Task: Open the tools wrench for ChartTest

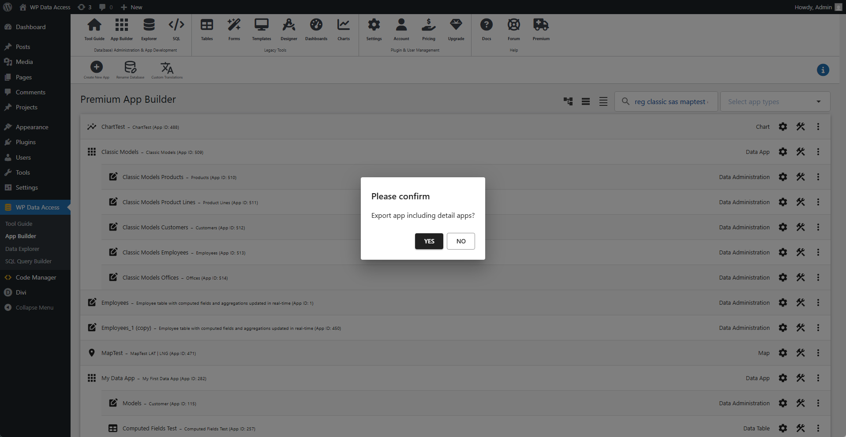Action: 801,127
